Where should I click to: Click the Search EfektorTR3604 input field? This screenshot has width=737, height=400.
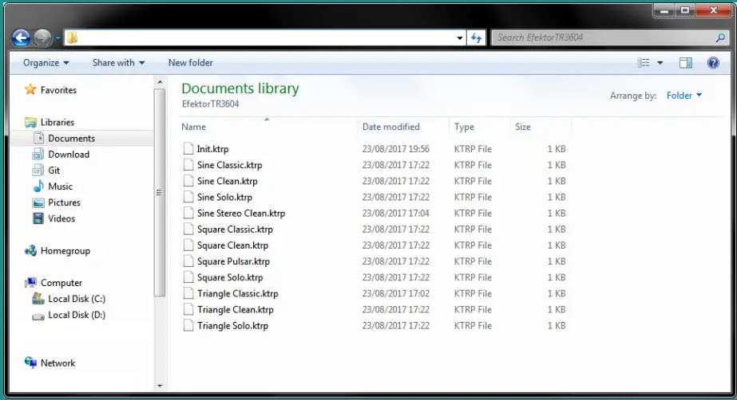point(603,37)
